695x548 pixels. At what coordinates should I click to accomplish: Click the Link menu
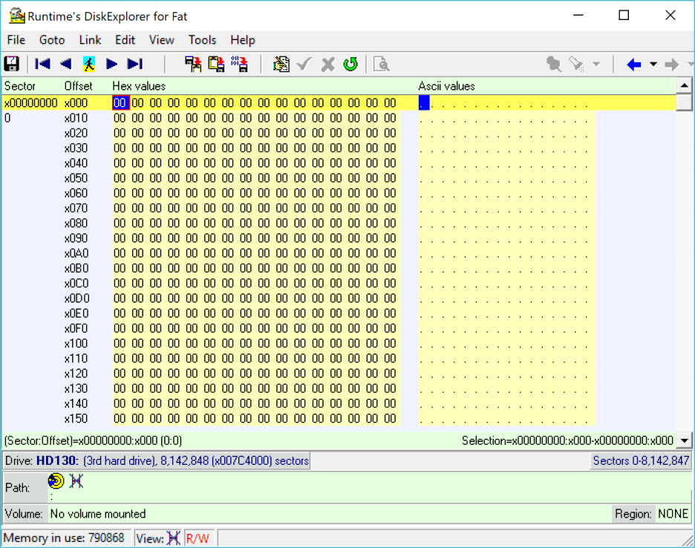[x=90, y=40]
